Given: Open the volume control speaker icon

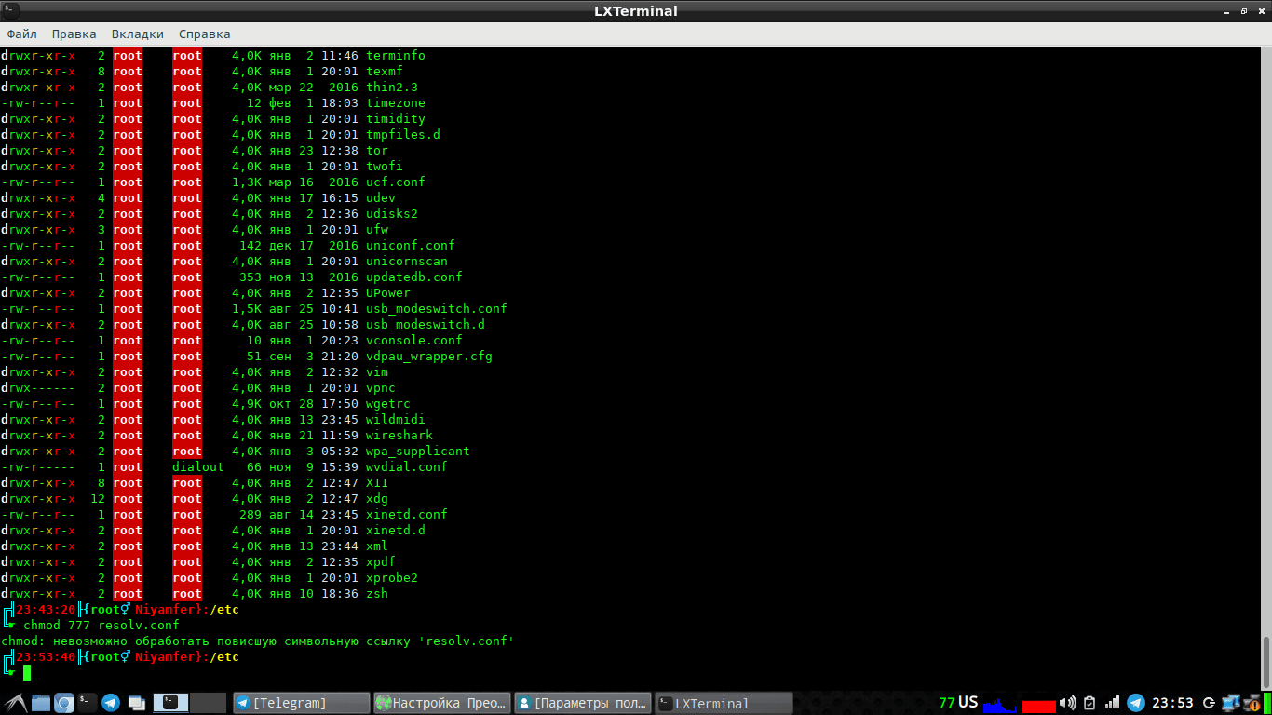Looking at the screenshot, I should (1068, 703).
